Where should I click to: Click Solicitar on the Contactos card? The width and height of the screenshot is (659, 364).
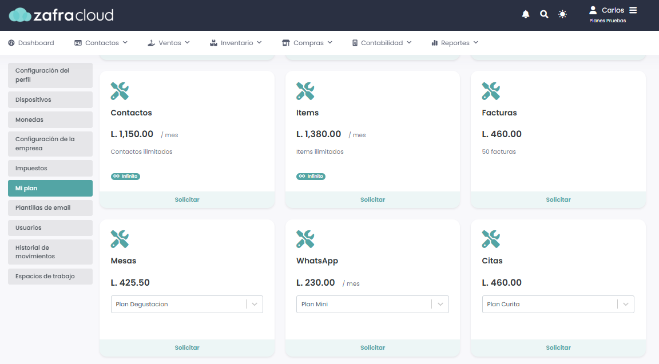click(187, 199)
